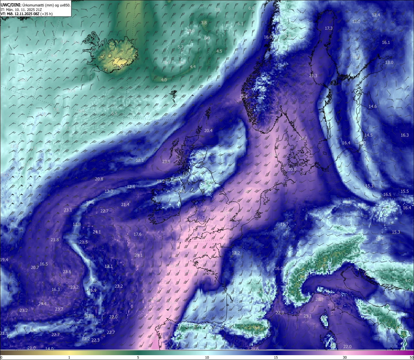Select the 21.3 value on the map
This screenshot has height=360, width=414.
313,76
